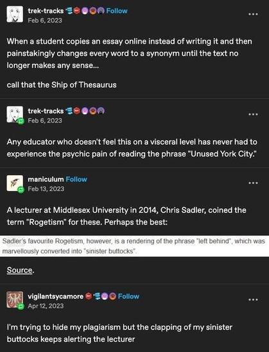The width and height of the screenshot is (269, 352).
Task: Open trek-tracks avatar in first post
Action: coord(15,14)
